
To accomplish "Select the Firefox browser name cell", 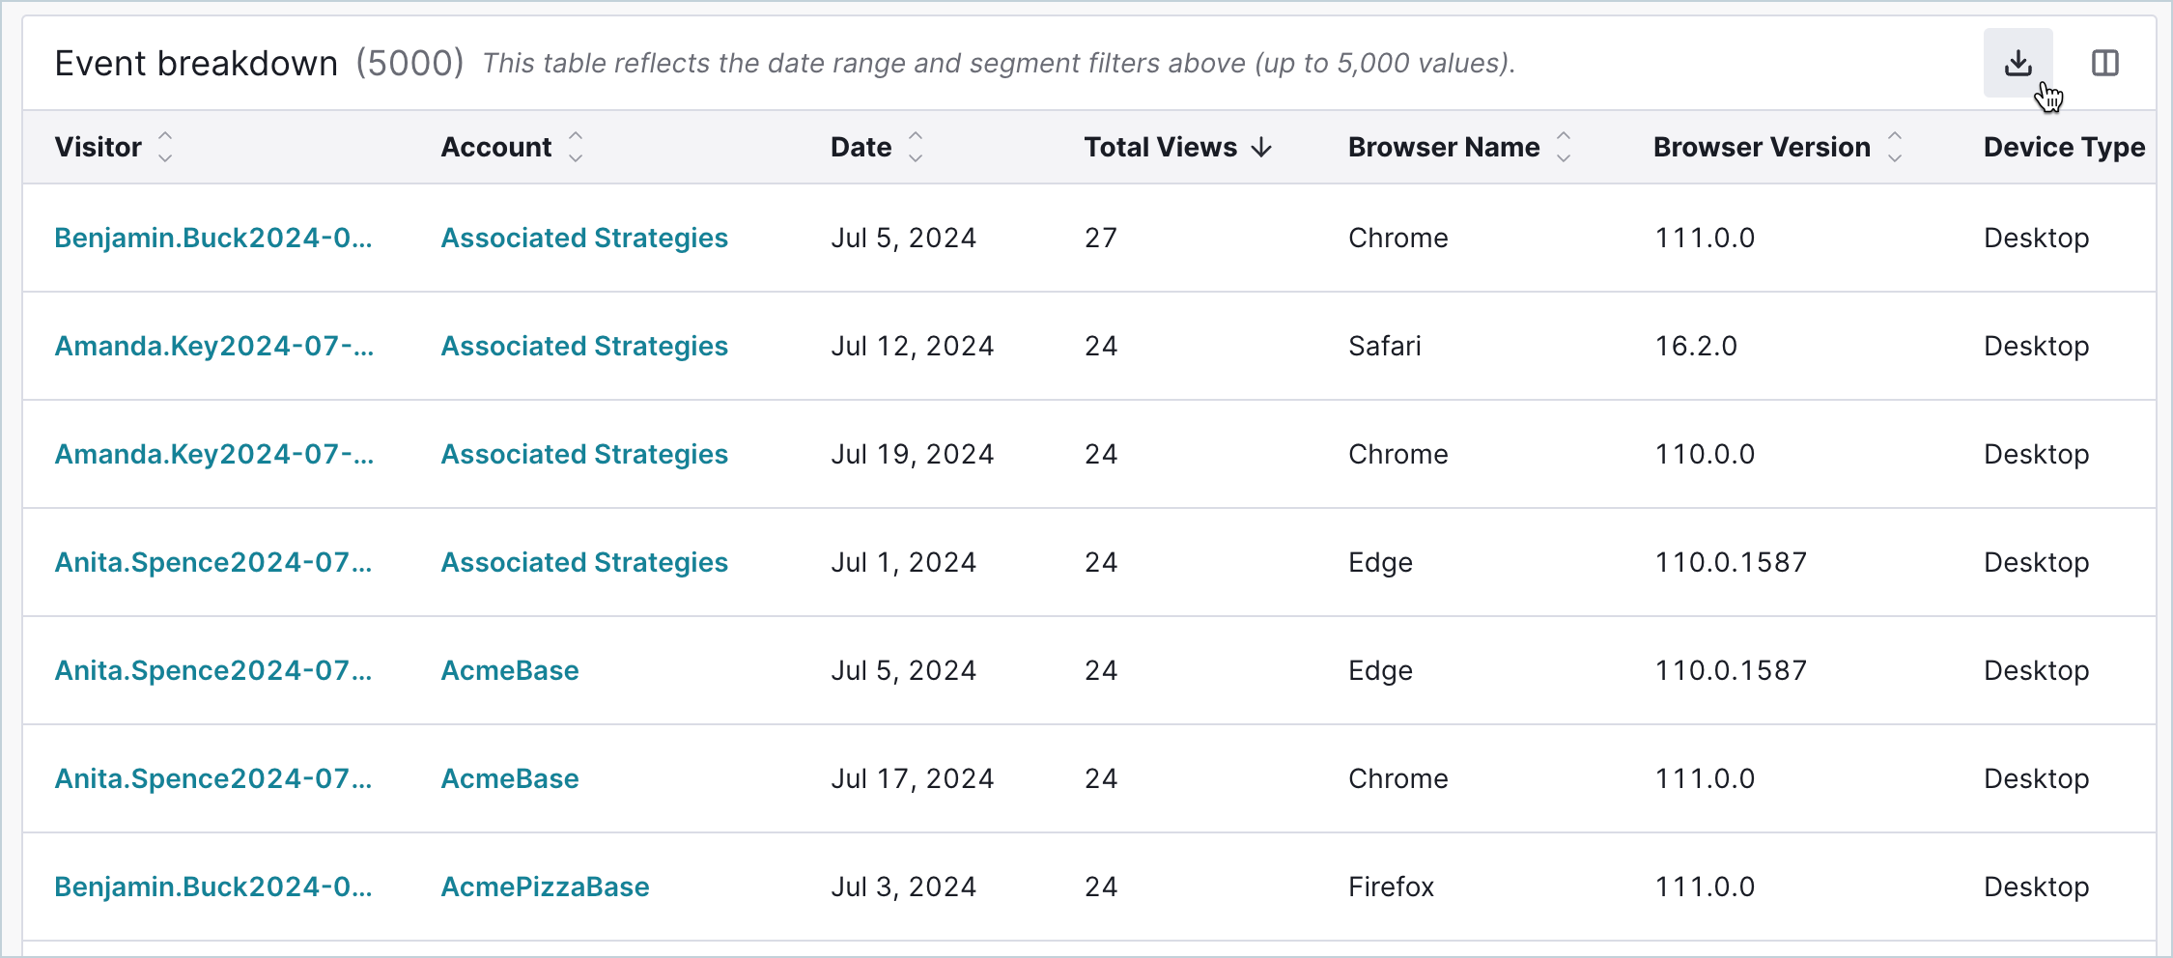I will (x=1391, y=887).
